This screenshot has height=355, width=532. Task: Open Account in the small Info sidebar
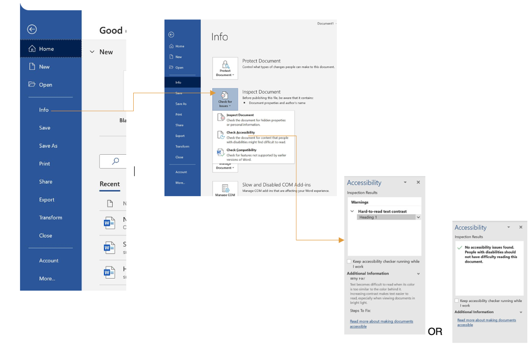pos(181,172)
